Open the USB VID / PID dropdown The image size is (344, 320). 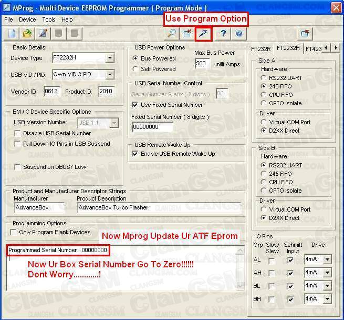pyautogui.click(x=110, y=75)
